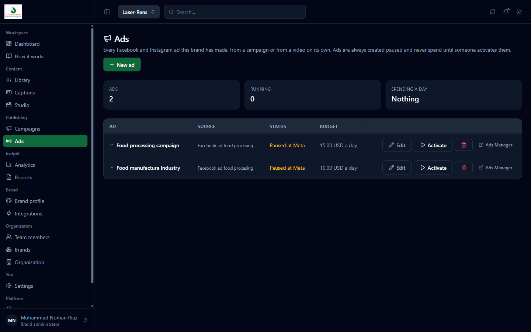Click the sidebar vertical scrollbar
The height and width of the screenshot is (332, 531).
click(x=92, y=155)
